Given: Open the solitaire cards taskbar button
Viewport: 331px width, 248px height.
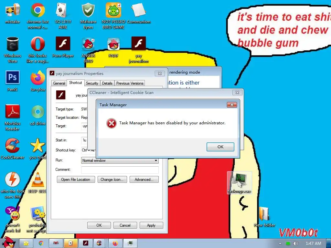Looking at the screenshot, I should coord(70,243).
